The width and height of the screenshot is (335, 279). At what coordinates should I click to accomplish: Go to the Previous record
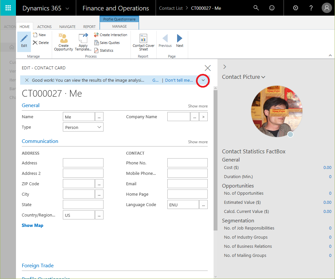[165, 41]
